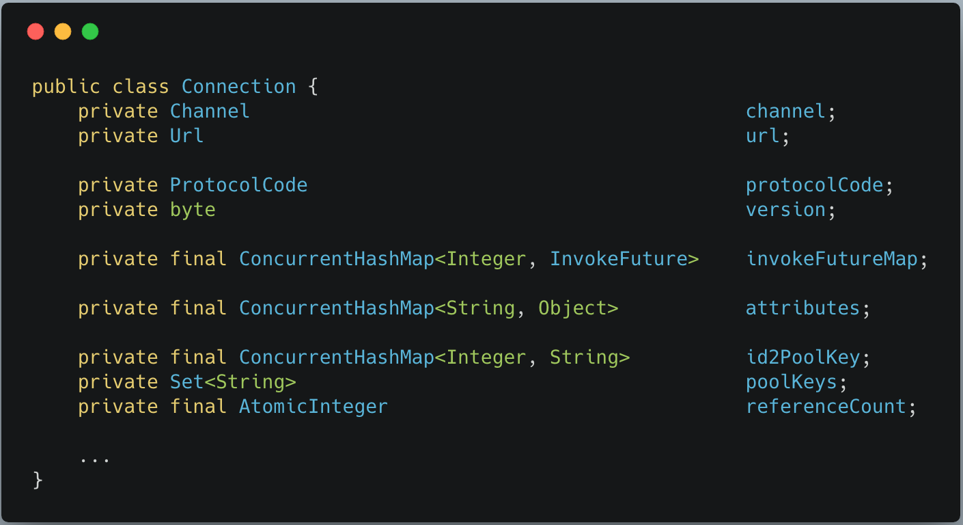This screenshot has width=963, height=525.
Task: Click the ProtocolCode type name
Action: pyautogui.click(x=238, y=185)
